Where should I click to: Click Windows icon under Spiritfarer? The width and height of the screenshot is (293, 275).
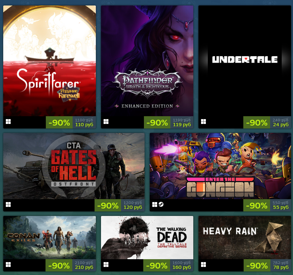point(8,122)
